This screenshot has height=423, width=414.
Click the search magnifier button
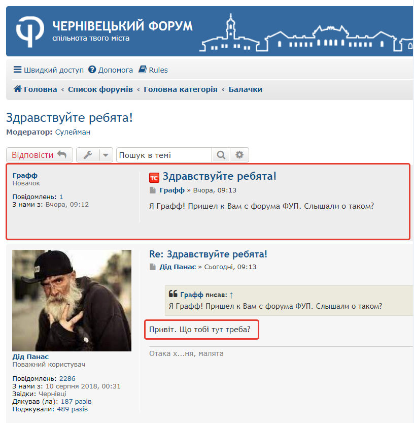(x=221, y=155)
